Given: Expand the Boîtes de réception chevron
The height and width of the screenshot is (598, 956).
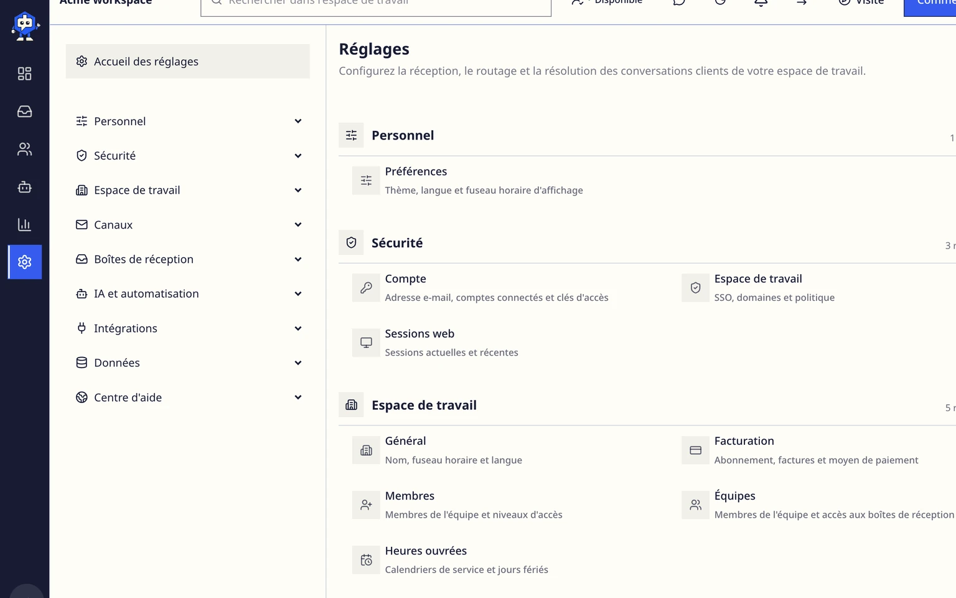Looking at the screenshot, I should click(x=298, y=259).
